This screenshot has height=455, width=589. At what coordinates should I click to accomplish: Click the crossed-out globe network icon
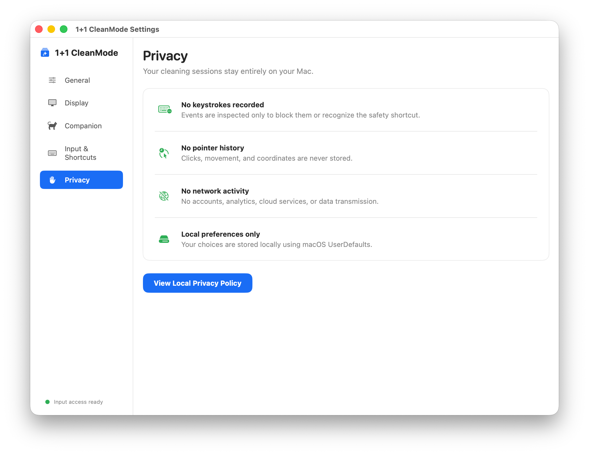point(164,196)
